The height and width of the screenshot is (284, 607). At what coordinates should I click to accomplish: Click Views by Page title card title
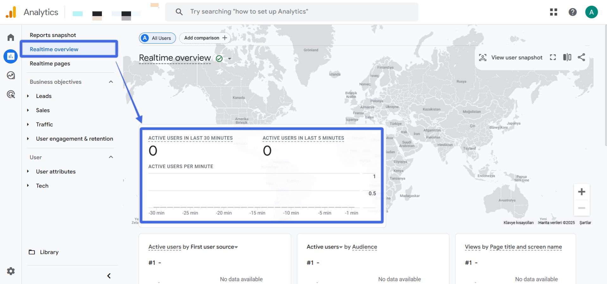[x=513, y=247]
